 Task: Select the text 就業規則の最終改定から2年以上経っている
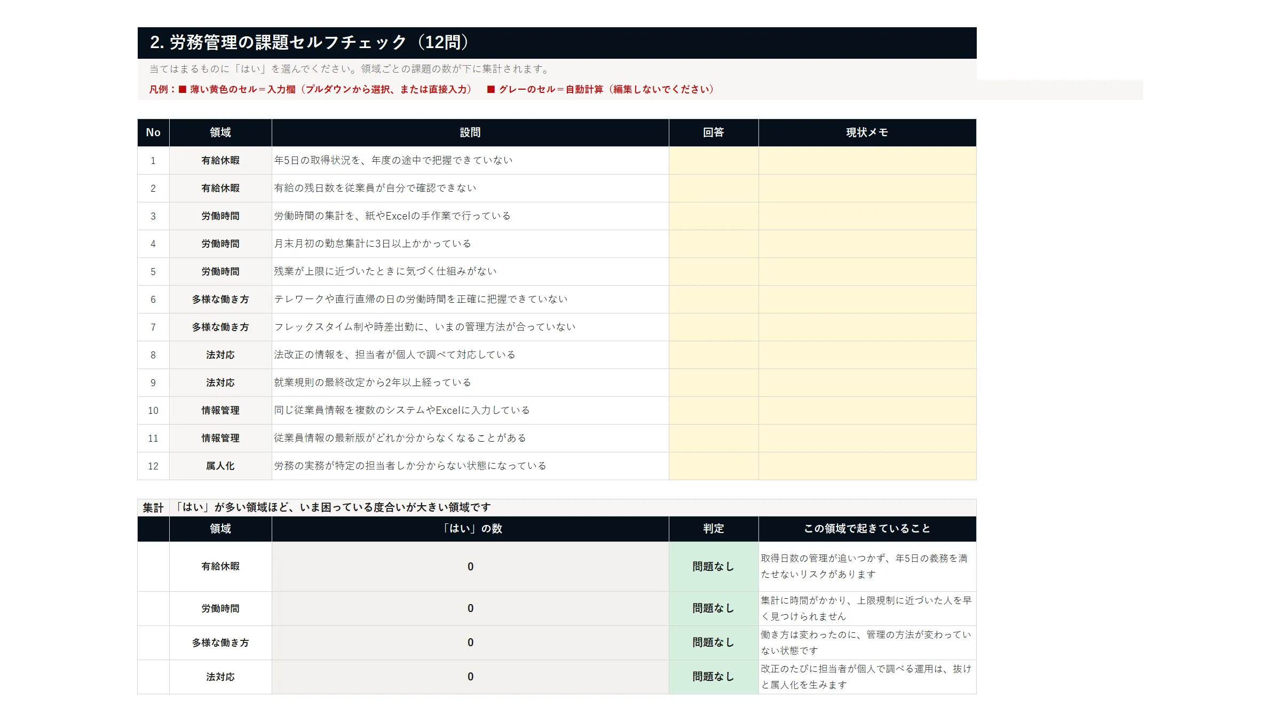(373, 382)
